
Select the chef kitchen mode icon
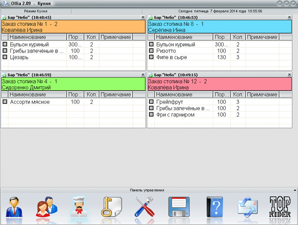point(79,207)
